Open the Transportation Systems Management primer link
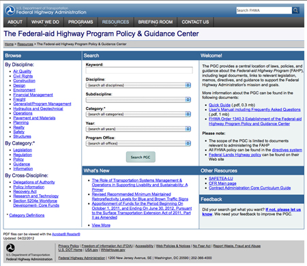The image size is (307, 266). click(x=140, y=185)
